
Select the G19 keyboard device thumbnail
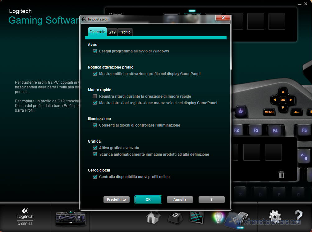[x=71, y=218]
